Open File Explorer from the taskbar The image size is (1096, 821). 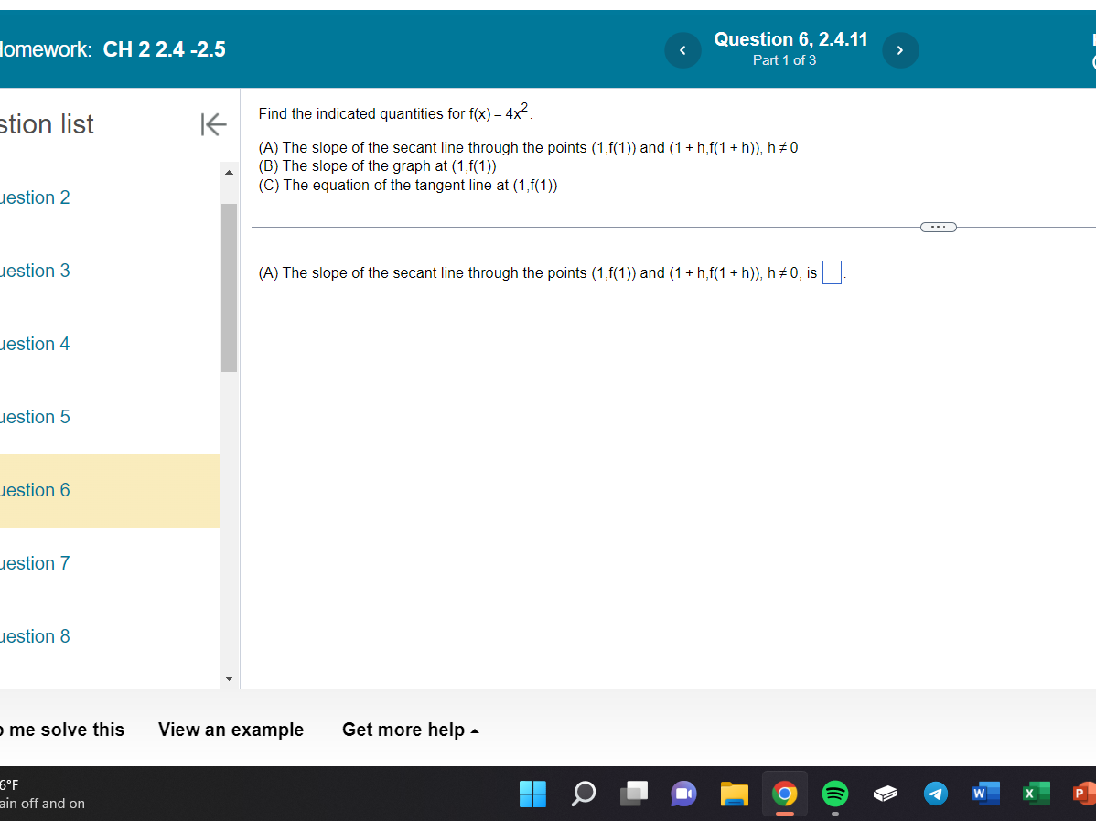(x=735, y=794)
